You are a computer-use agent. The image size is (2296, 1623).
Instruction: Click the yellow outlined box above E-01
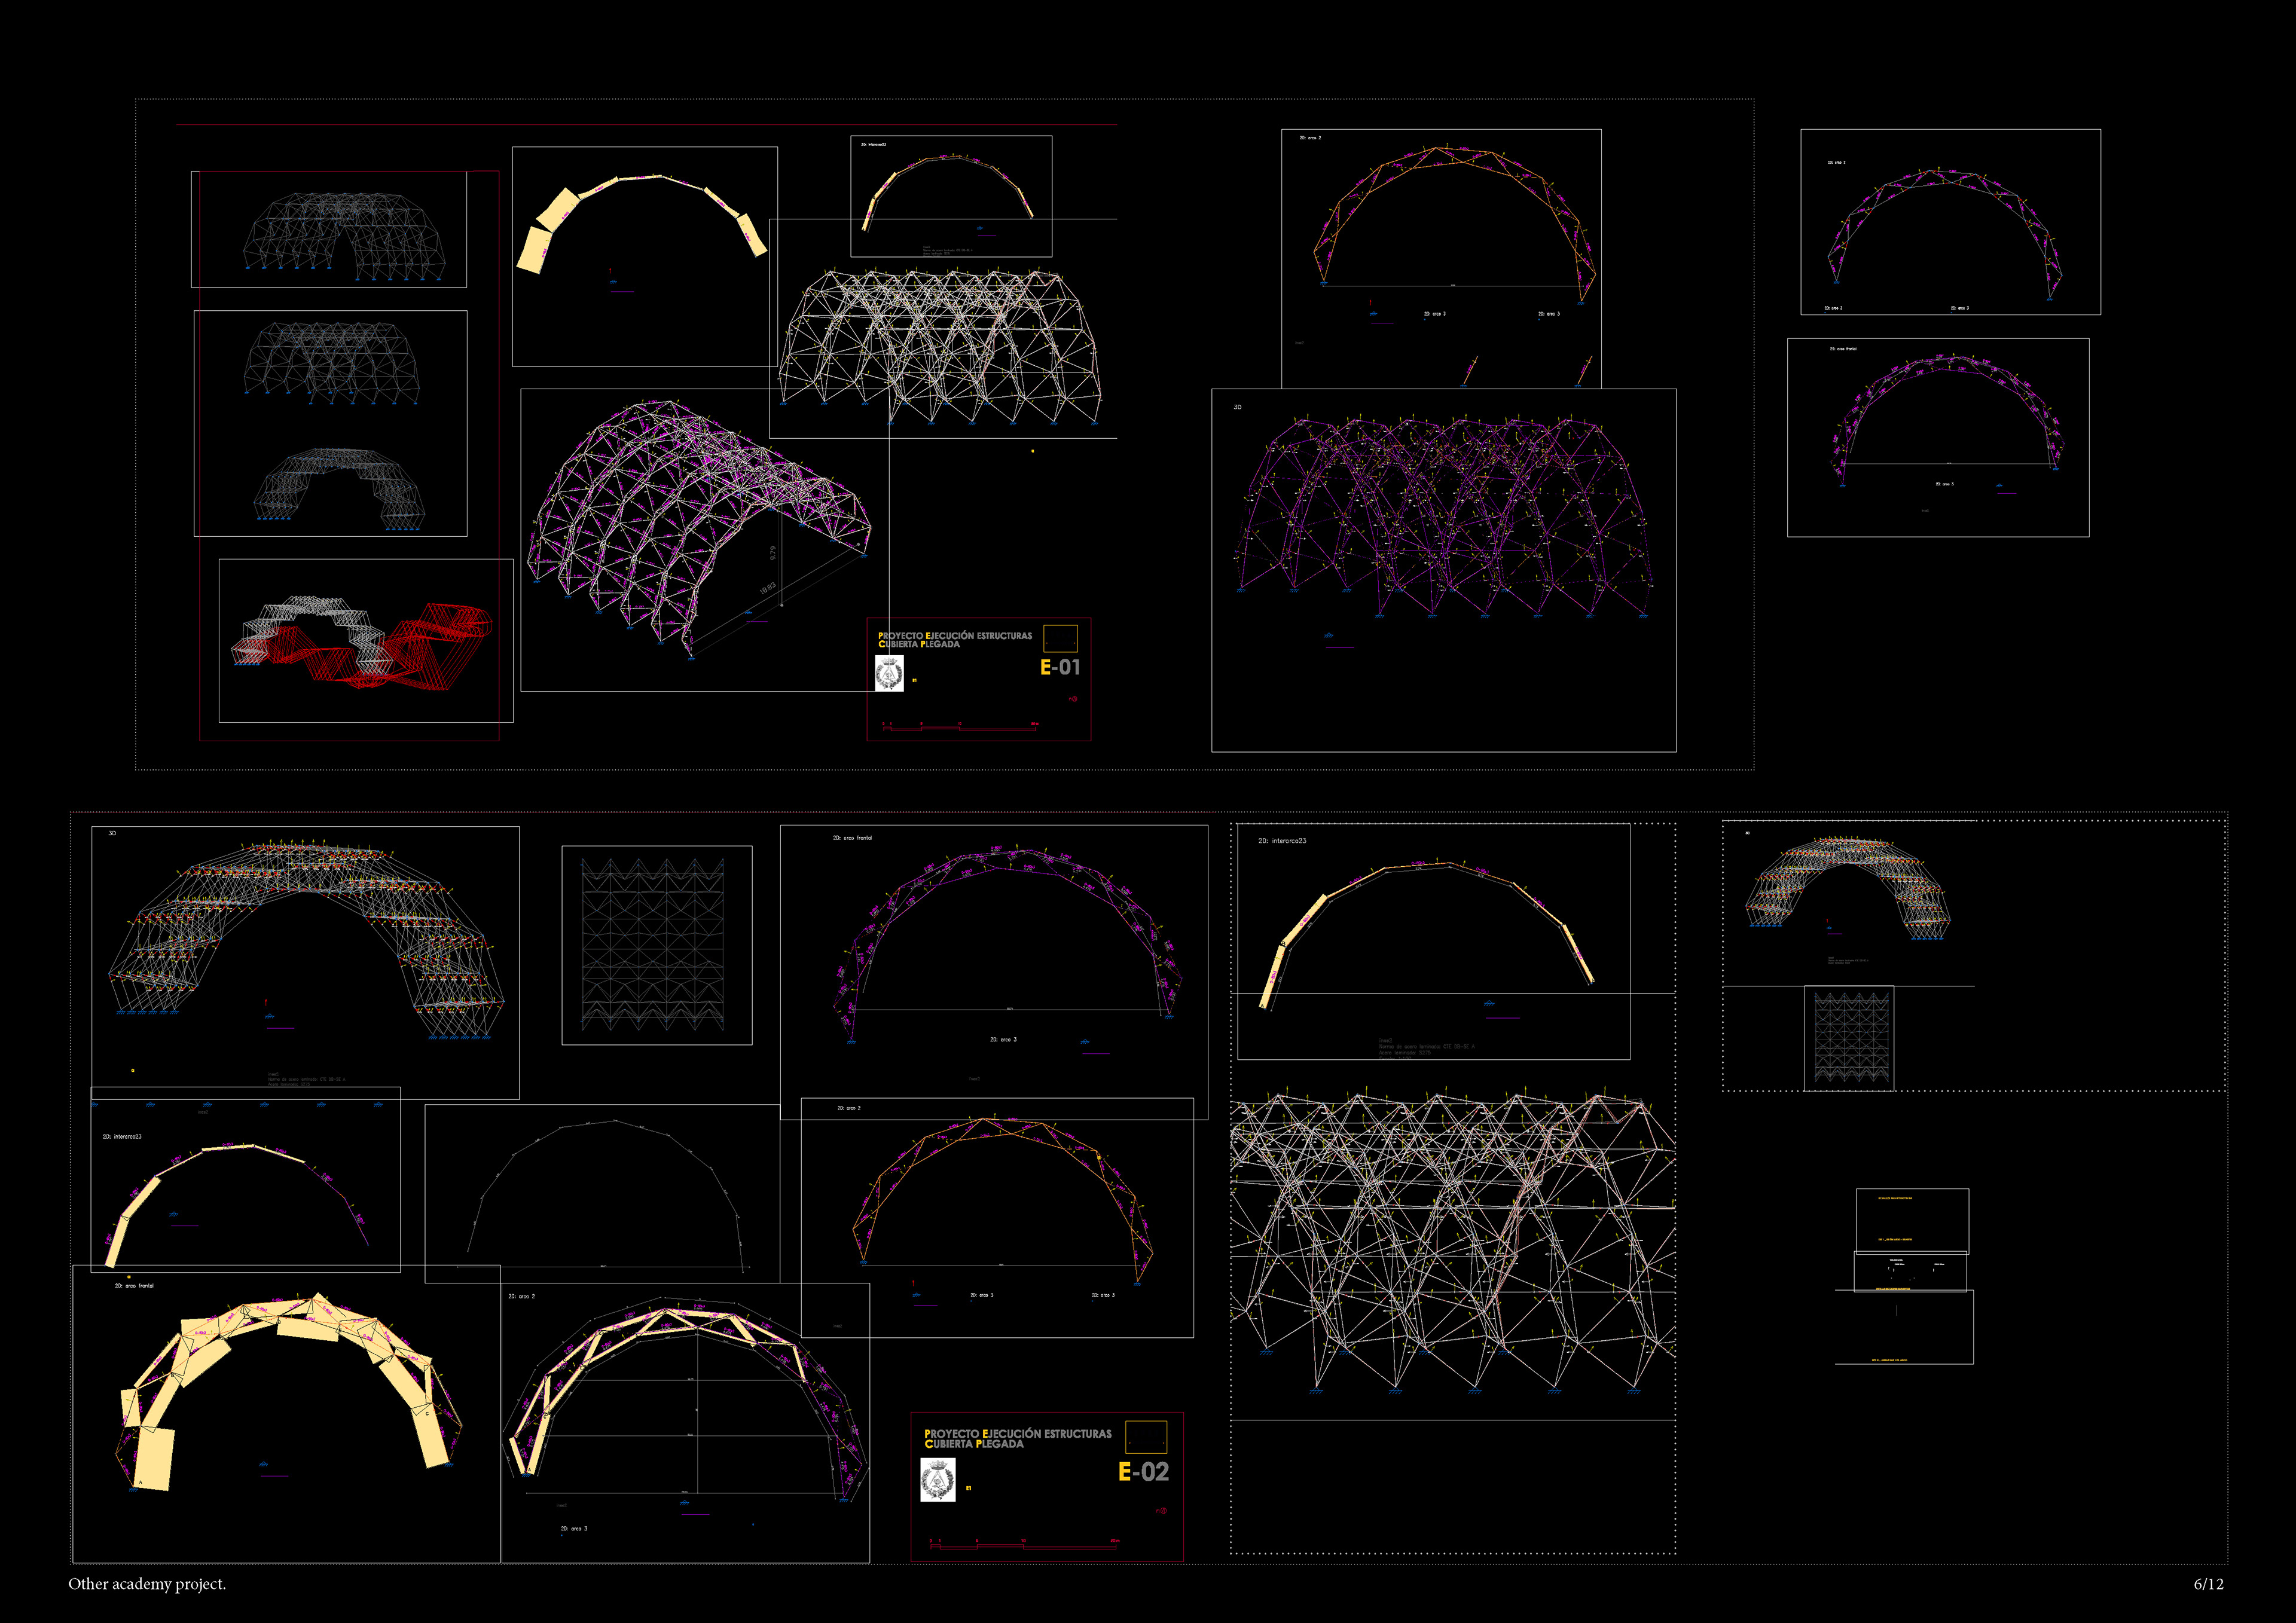click(x=1060, y=638)
